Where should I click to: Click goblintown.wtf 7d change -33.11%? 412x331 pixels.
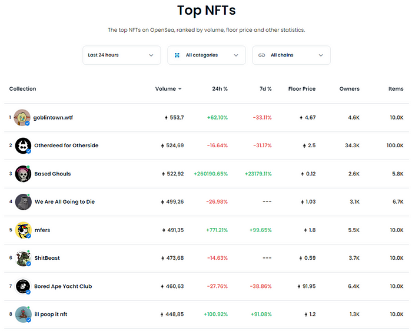(263, 118)
